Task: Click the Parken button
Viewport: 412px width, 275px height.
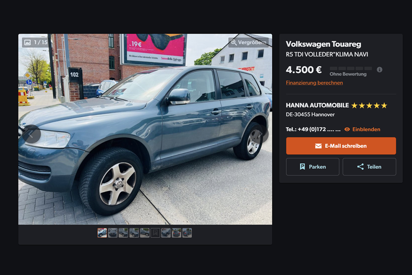Action: 312,167
